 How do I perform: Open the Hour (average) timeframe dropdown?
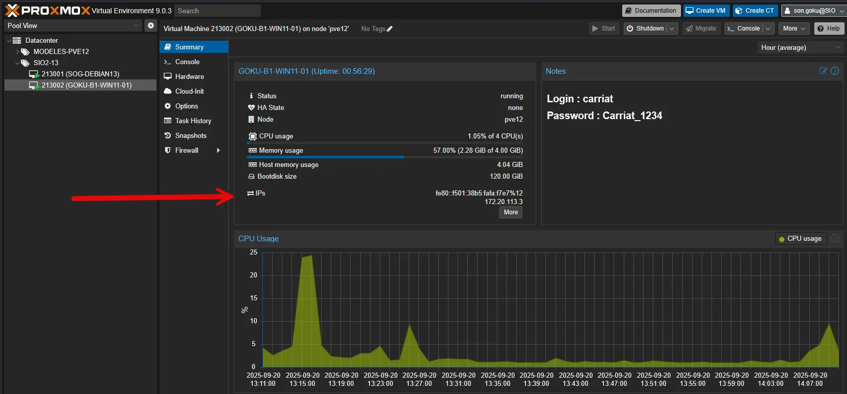coord(800,48)
